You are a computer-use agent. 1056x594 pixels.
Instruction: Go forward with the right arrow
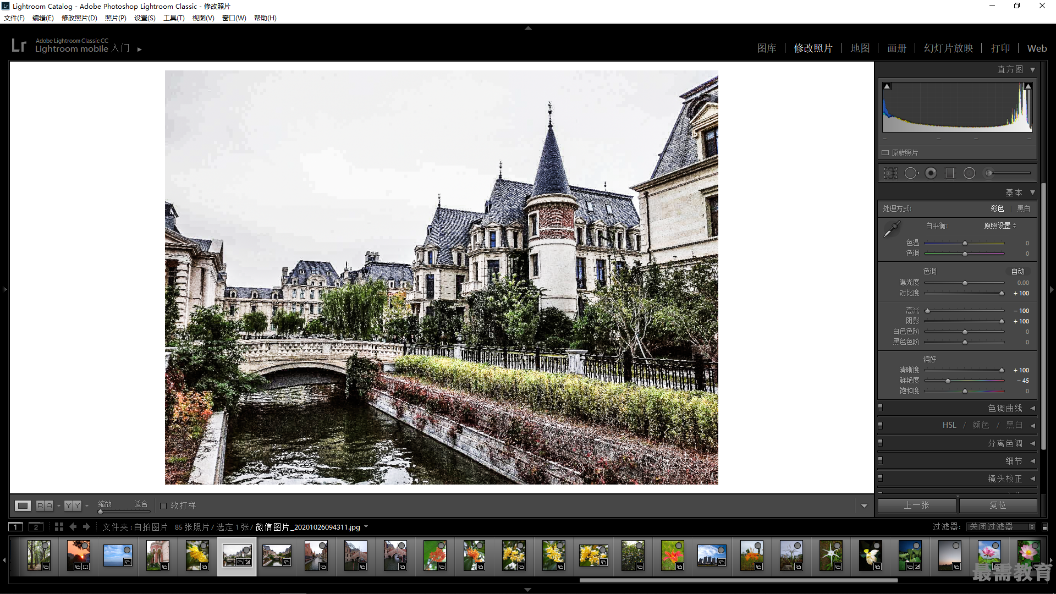click(x=86, y=527)
